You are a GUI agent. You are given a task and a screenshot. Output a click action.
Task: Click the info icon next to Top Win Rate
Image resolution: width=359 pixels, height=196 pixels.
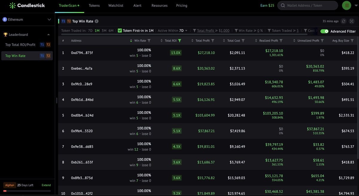[97, 21]
